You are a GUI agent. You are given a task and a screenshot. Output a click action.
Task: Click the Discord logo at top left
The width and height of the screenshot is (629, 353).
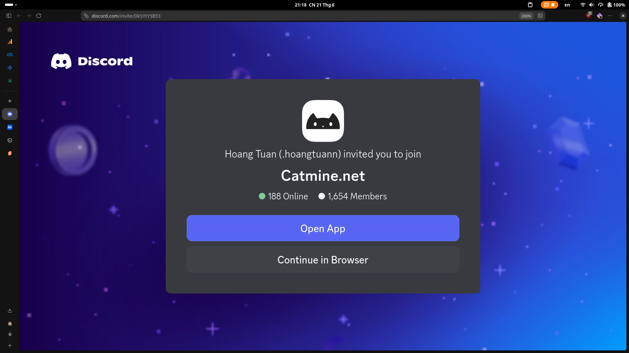click(92, 61)
